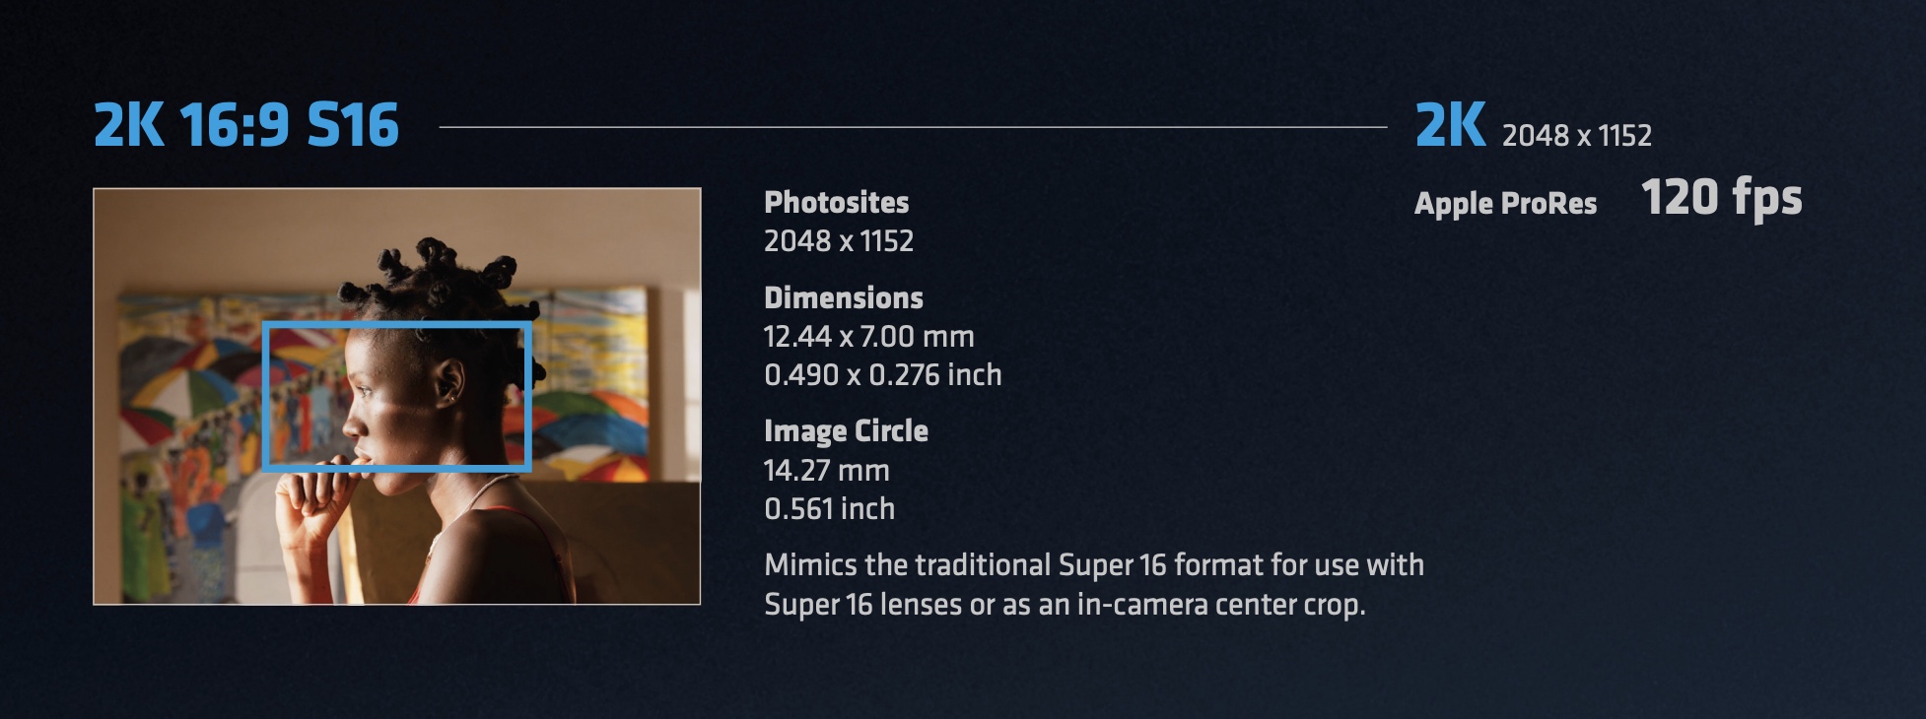Click the "Image Circle" heading
The height and width of the screenshot is (719, 1926).
(846, 430)
